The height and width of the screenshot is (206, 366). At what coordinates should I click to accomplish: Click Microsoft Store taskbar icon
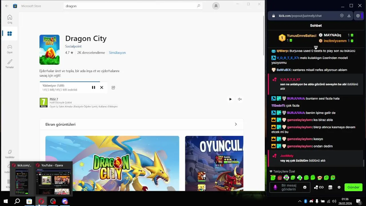pyautogui.click(x=29, y=201)
